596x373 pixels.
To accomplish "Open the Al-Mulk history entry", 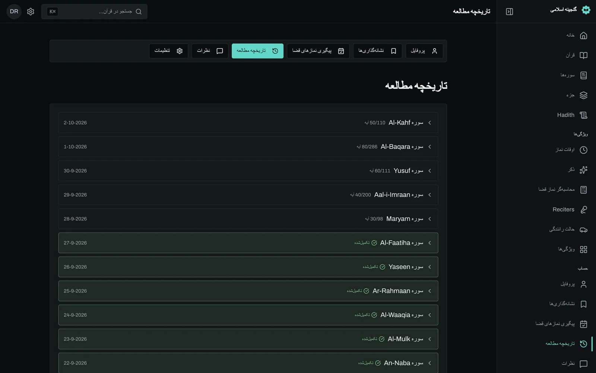I will (248, 339).
